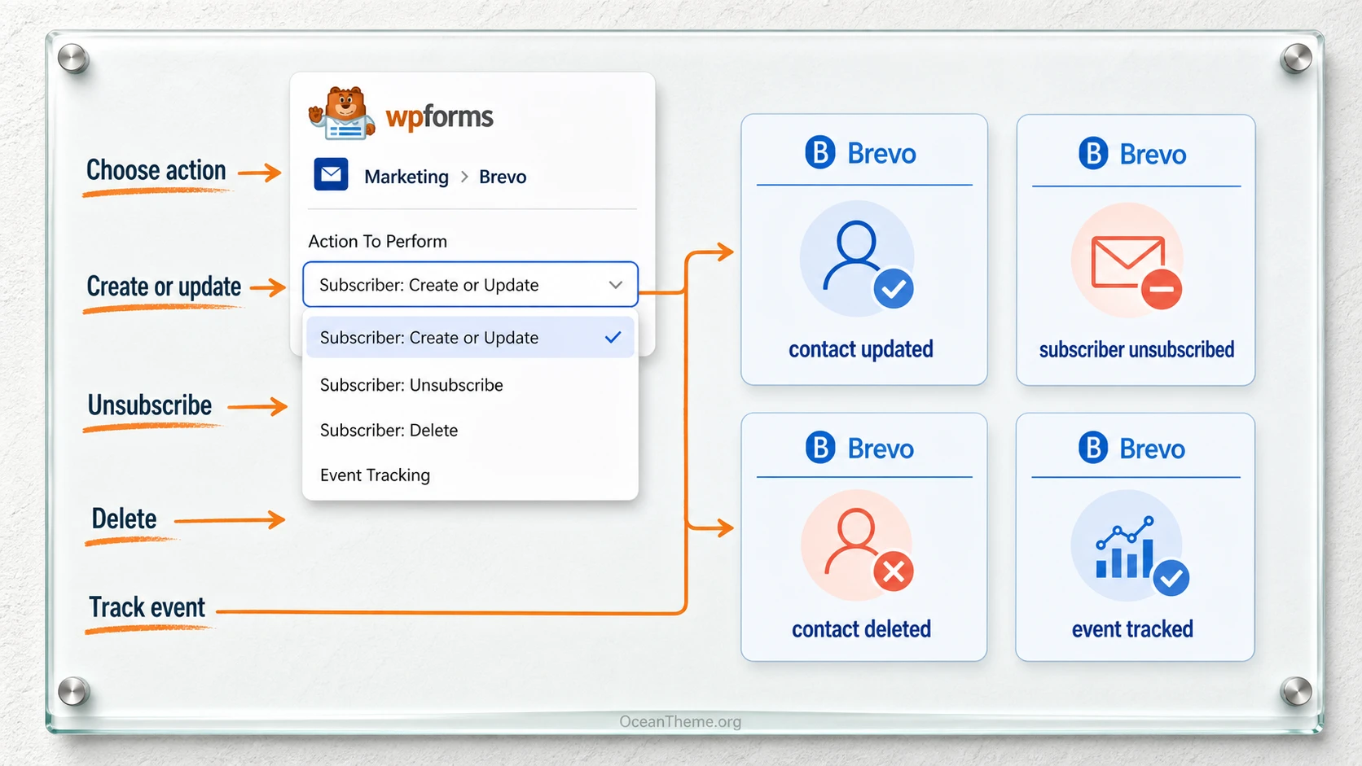Click the subscriber unsubscribed envelope icon

[x=1127, y=260]
